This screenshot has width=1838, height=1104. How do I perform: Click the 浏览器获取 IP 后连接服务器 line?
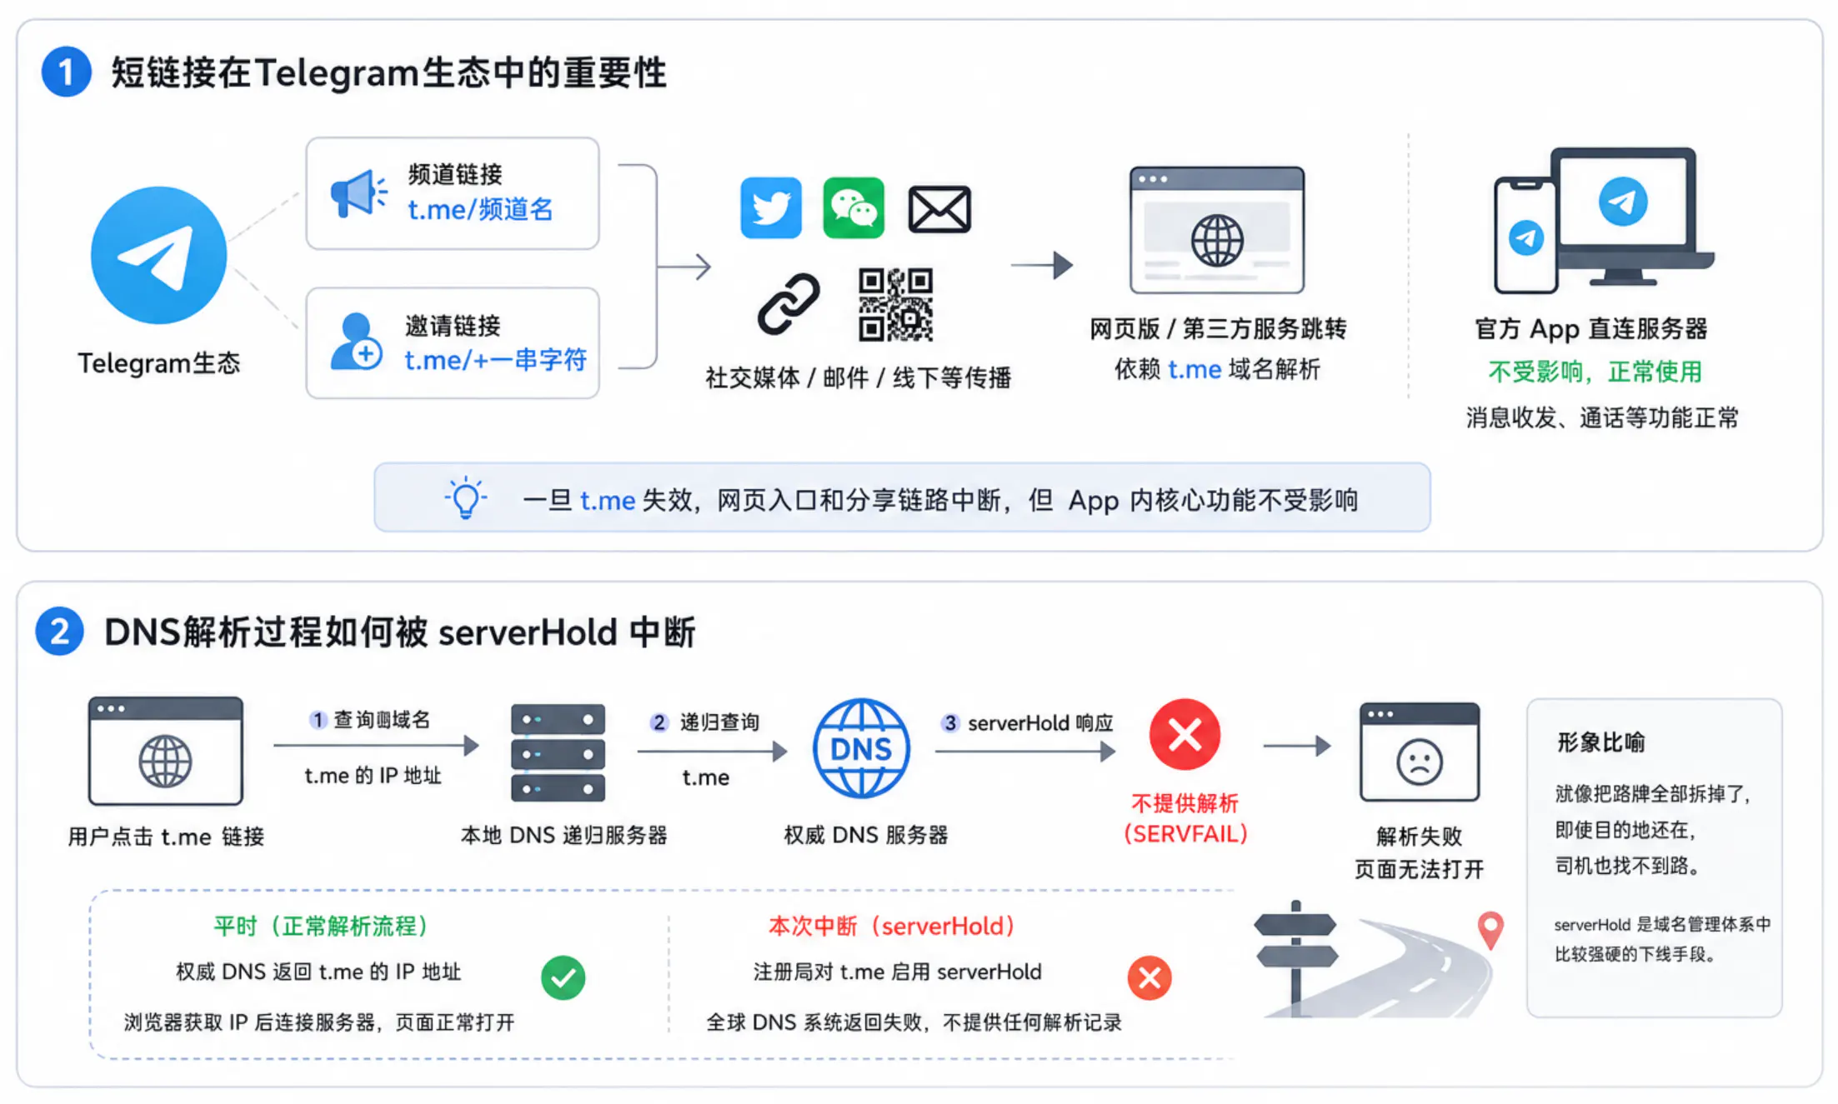click(x=319, y=1022)
